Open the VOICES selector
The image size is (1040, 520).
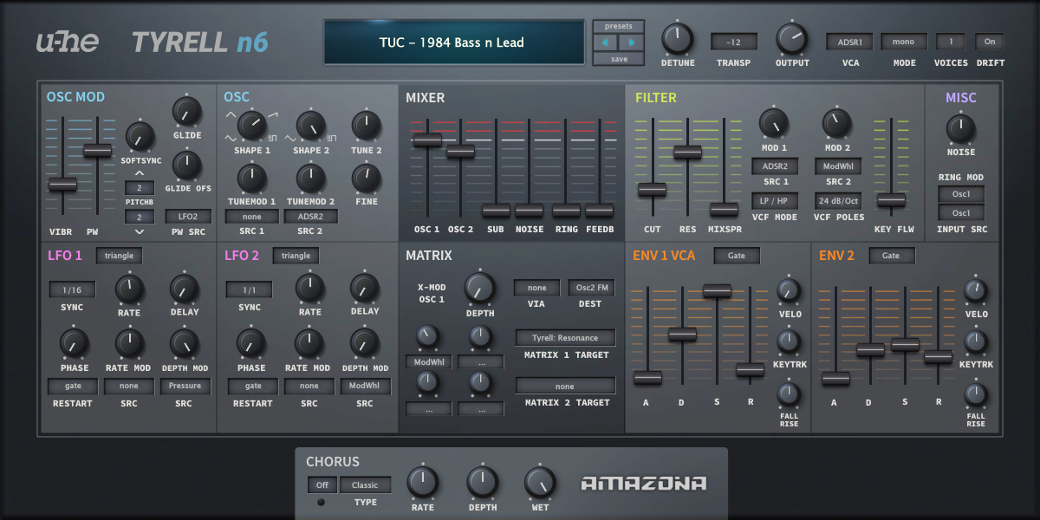(x=951, y=41)
